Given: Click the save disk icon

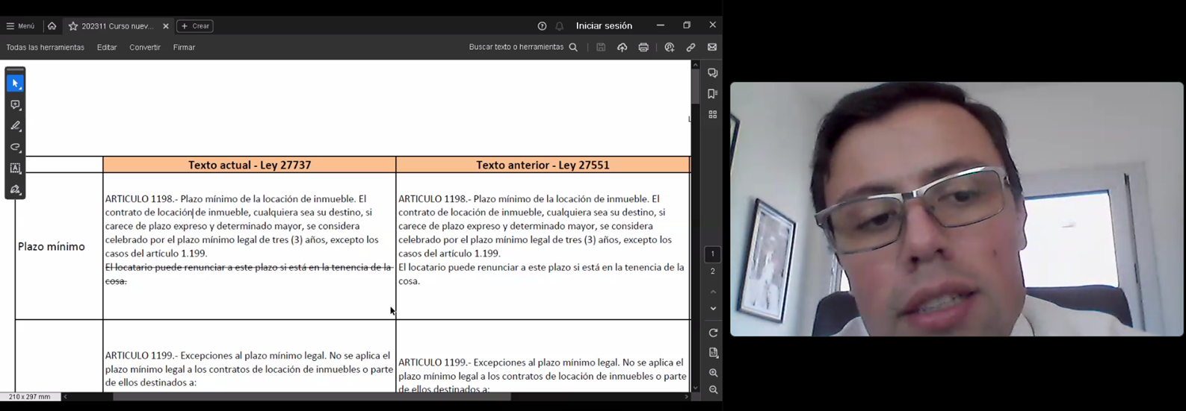Looking at the screenshot, I should click(x=601, y=47).
